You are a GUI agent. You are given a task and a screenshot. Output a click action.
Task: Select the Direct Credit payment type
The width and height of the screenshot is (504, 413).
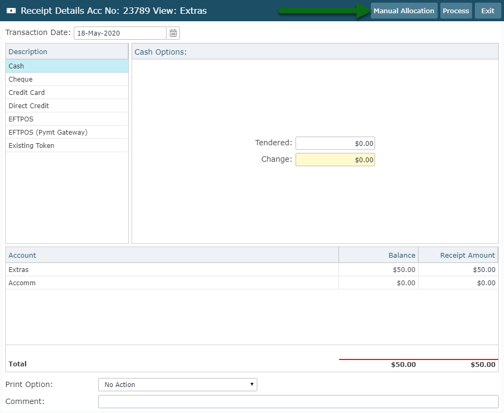pyautogui.click(x=67, y=106)
